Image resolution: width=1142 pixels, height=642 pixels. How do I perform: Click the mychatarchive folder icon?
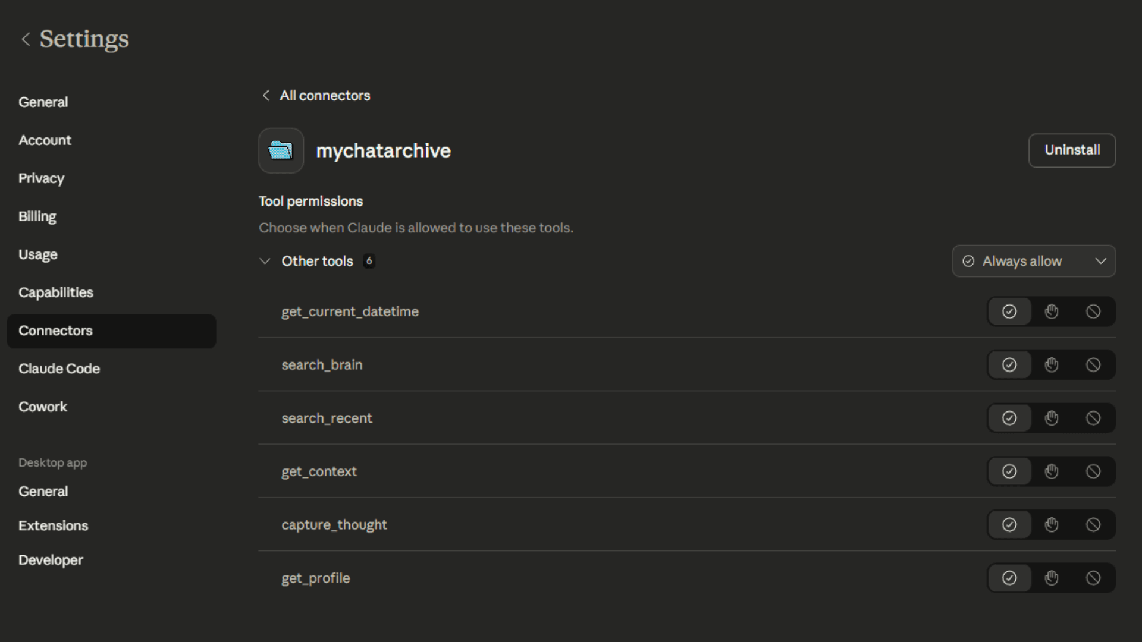coord(280,150)
